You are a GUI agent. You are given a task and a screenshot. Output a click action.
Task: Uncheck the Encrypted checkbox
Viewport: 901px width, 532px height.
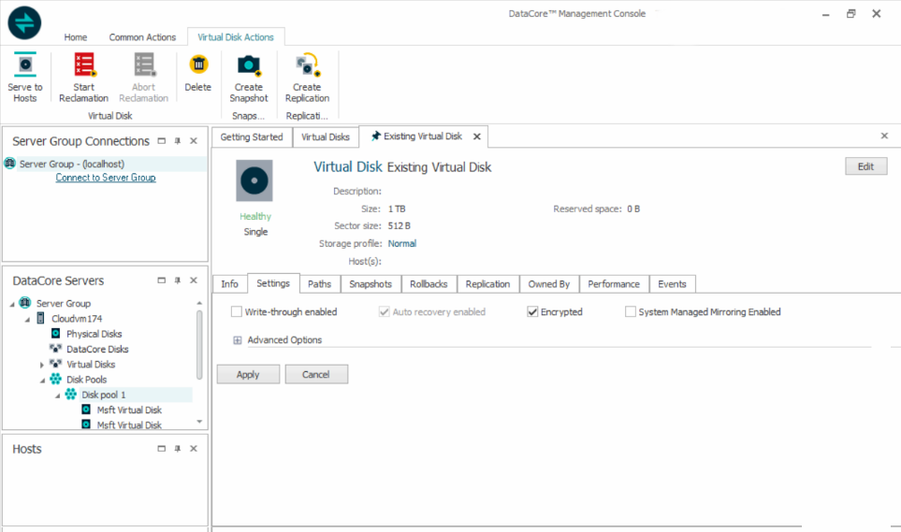click(x=532, y=312)
